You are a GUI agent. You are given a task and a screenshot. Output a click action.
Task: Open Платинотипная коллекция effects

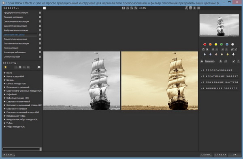click(16, 44)
